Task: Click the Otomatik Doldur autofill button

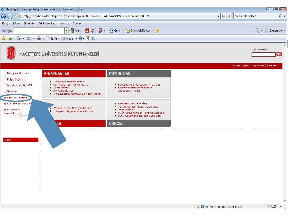Action: [x=138, y=30]
